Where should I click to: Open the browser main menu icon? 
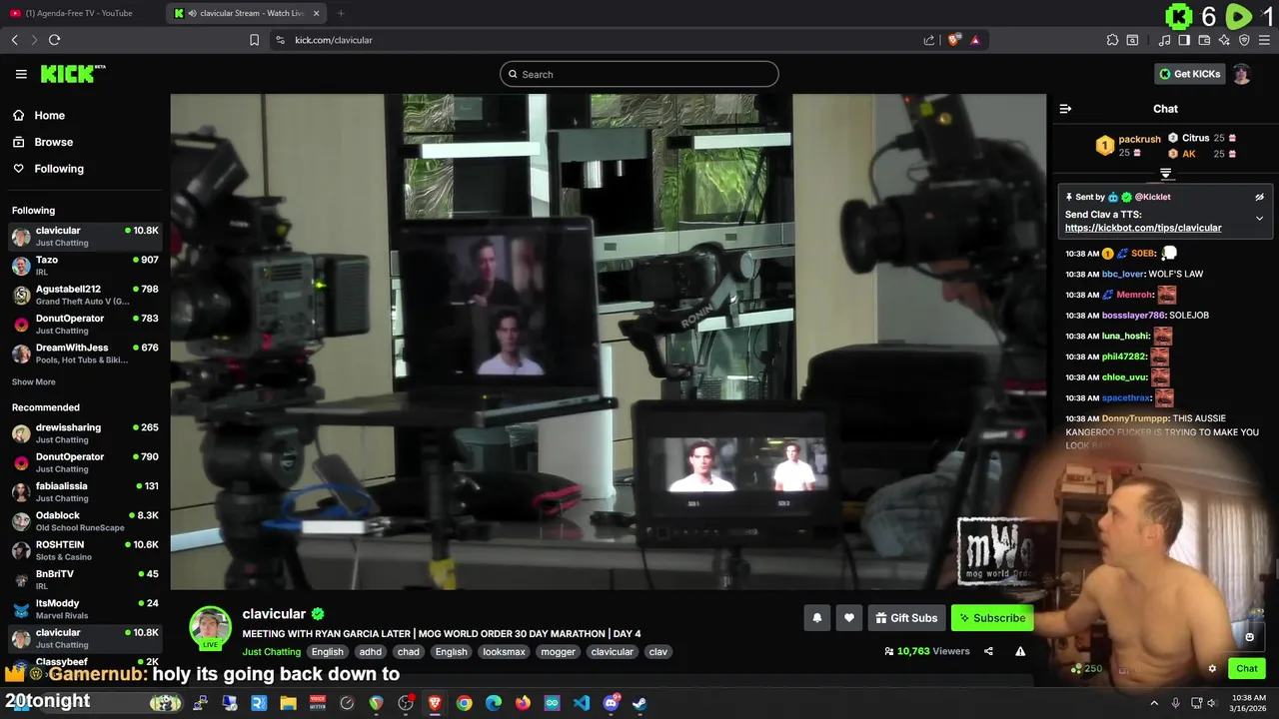(x=1264, y=40)
